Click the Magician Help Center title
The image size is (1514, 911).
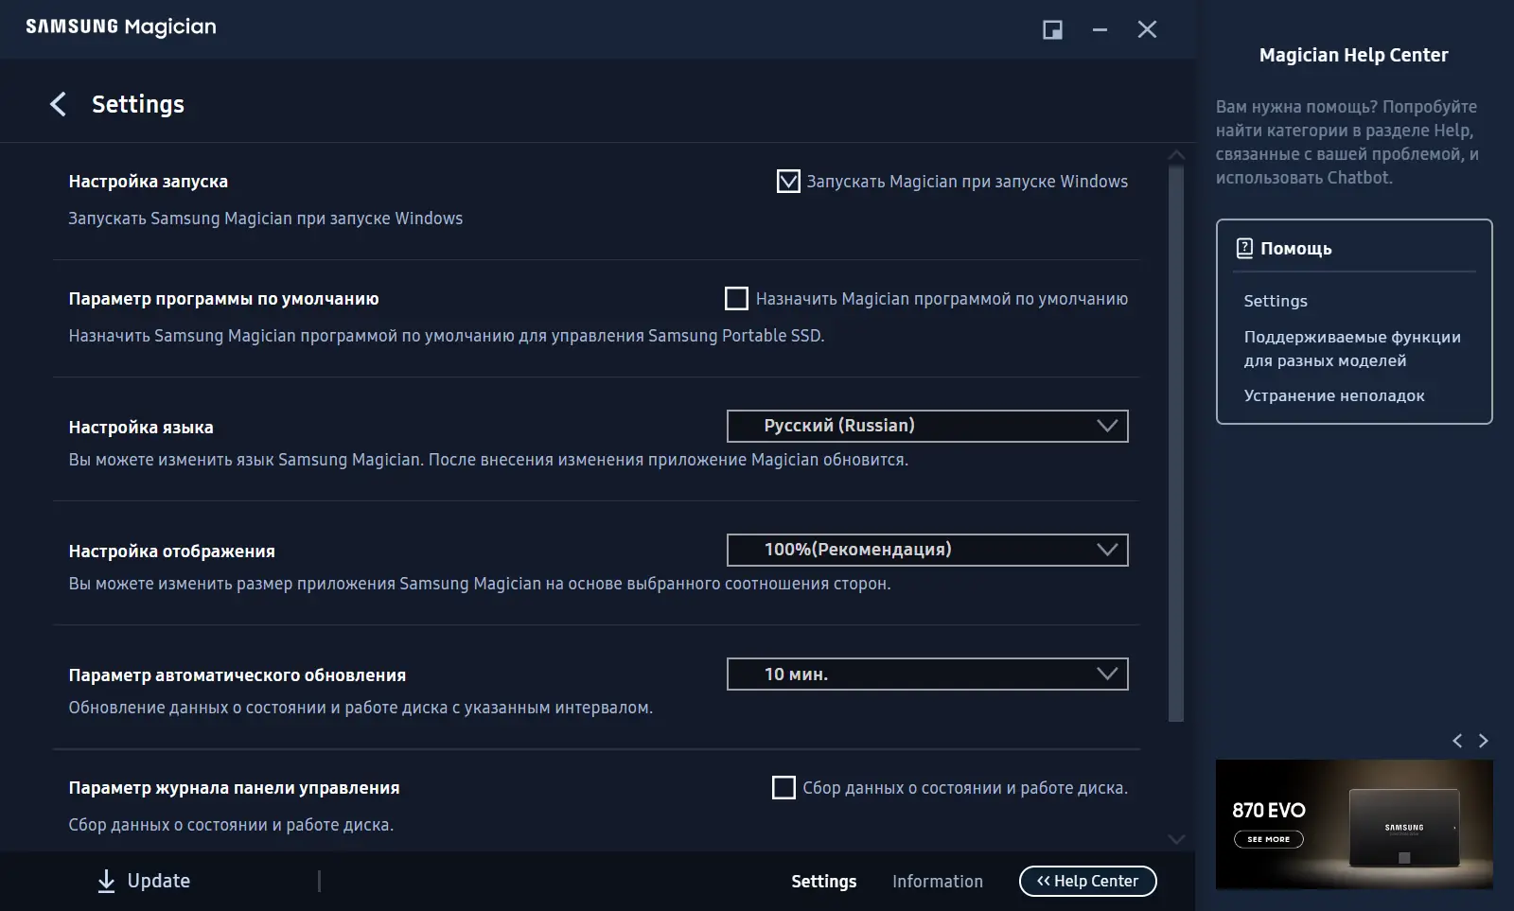coord(1353,55)
